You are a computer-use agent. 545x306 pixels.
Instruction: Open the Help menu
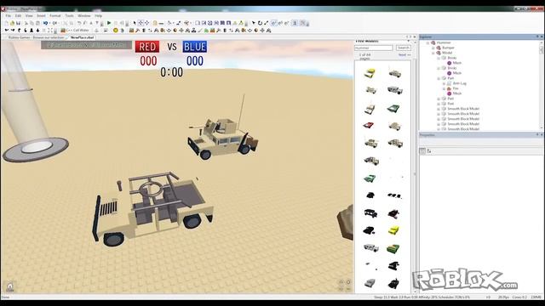[99, 15]
